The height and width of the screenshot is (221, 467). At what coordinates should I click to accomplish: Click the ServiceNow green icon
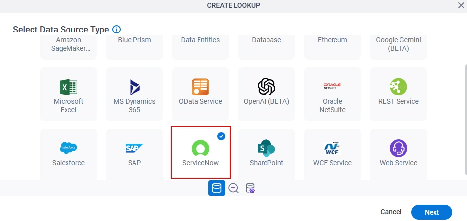click(x=200, y=148)
